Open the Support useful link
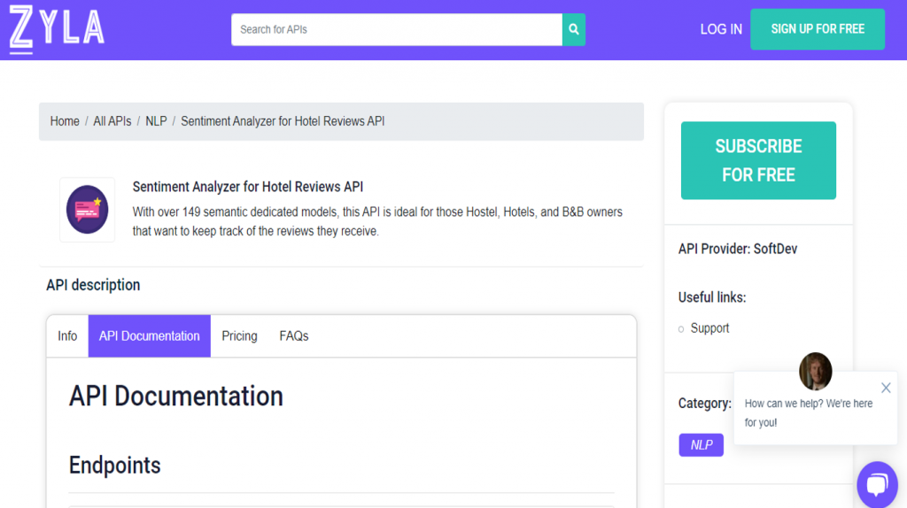907x508 pixels. click(x=709, y=328)
